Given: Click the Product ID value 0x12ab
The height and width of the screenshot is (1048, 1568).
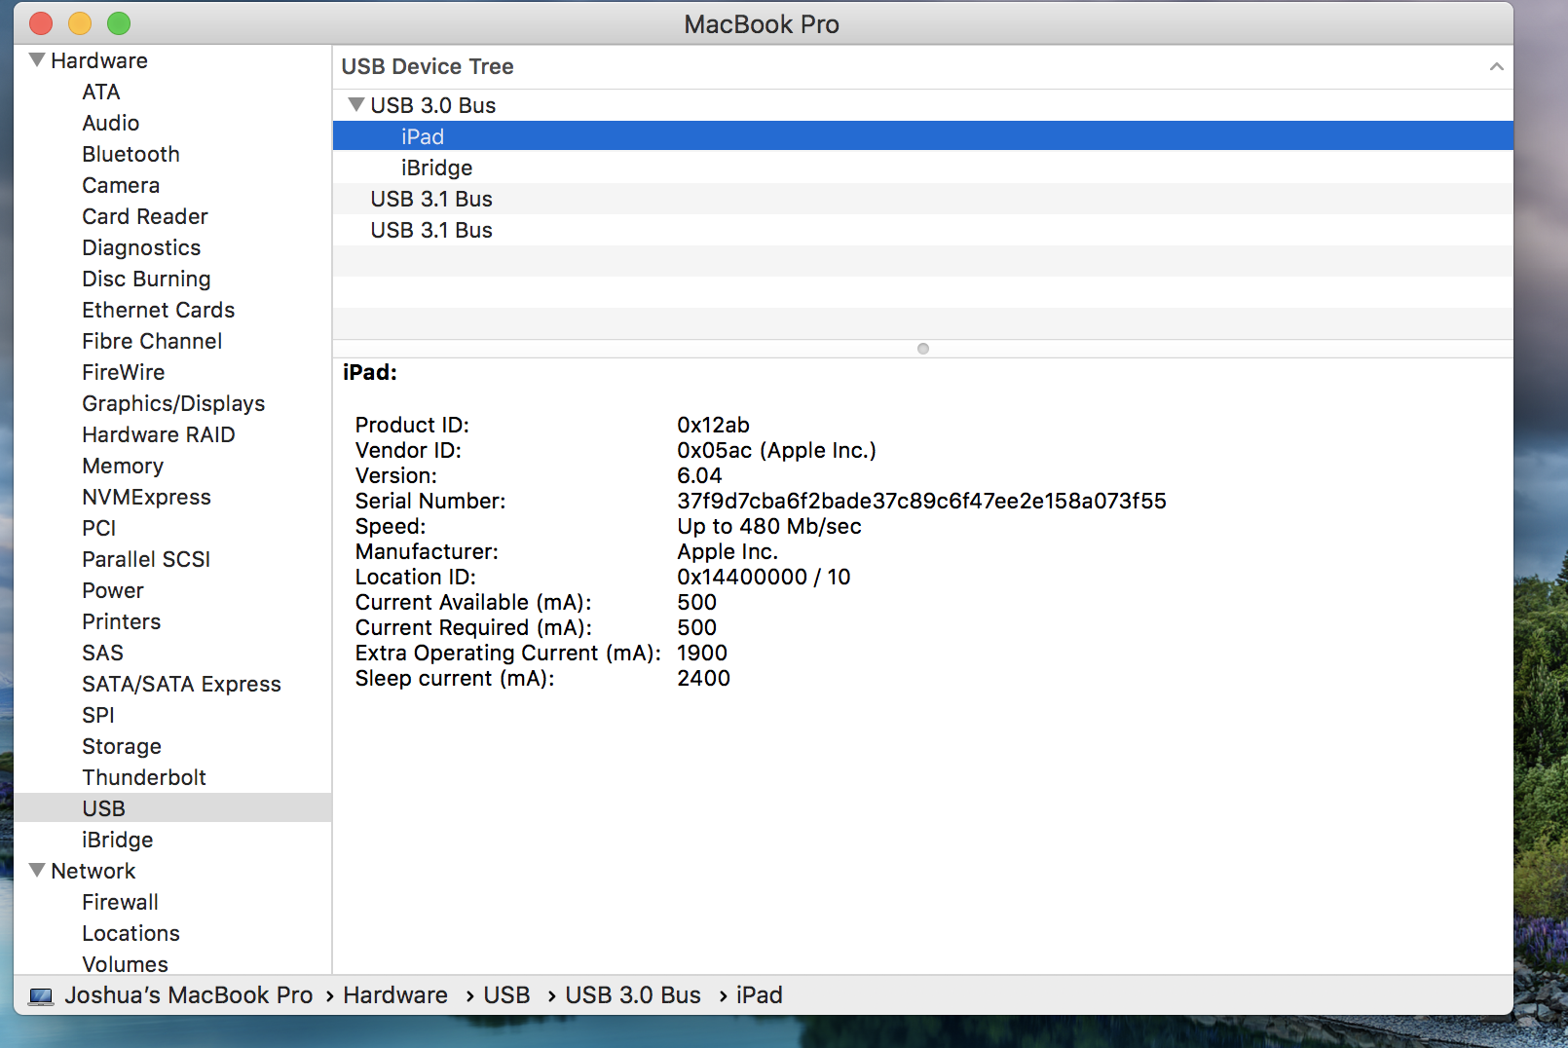Looking at the screenshot, I should point(713,425).
